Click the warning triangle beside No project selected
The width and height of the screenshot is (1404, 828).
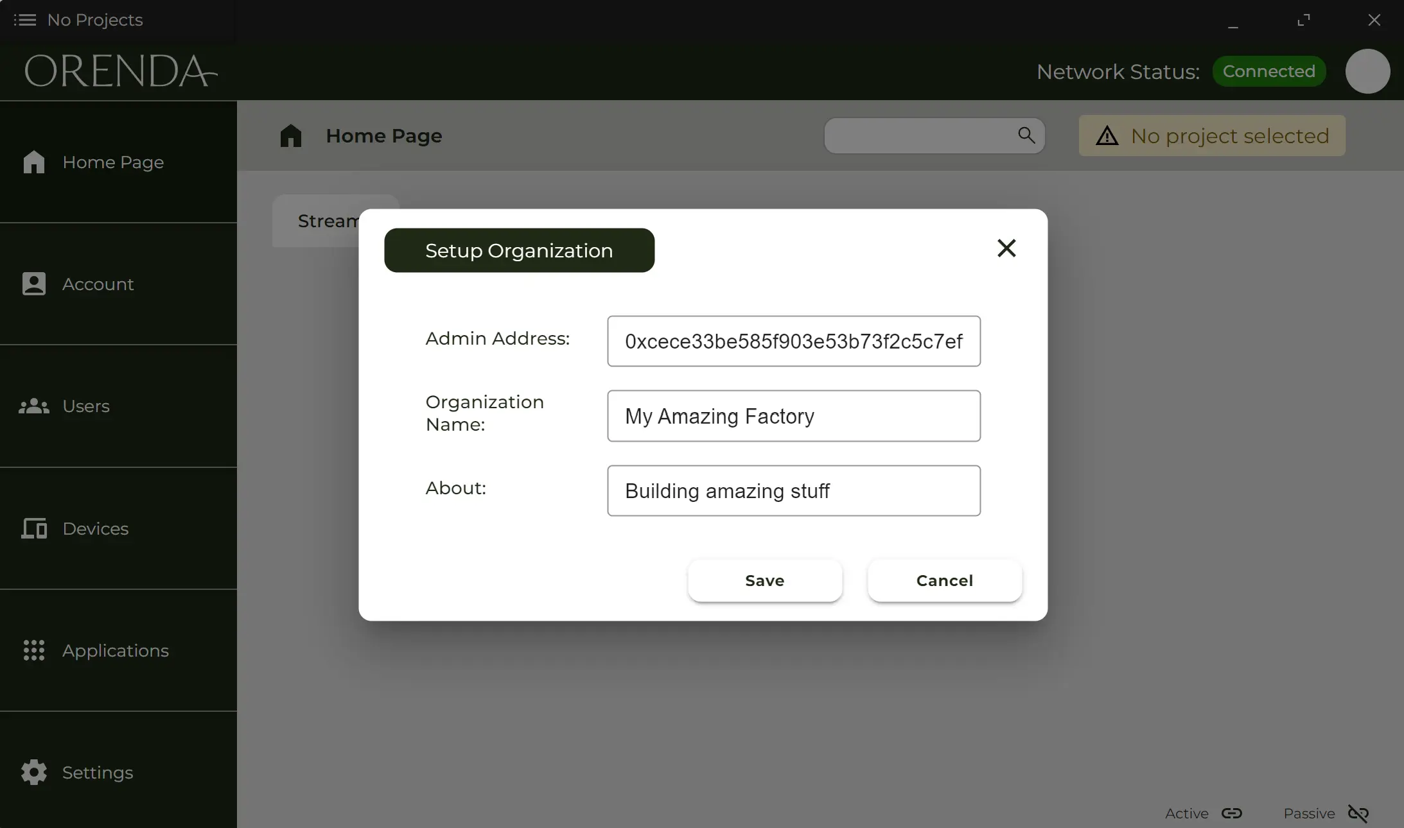pos(1105,135)
